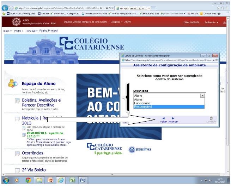Open the 2ª Via Boleto link
The height and width of the screenshot is (188, 231).
point(34,170)
